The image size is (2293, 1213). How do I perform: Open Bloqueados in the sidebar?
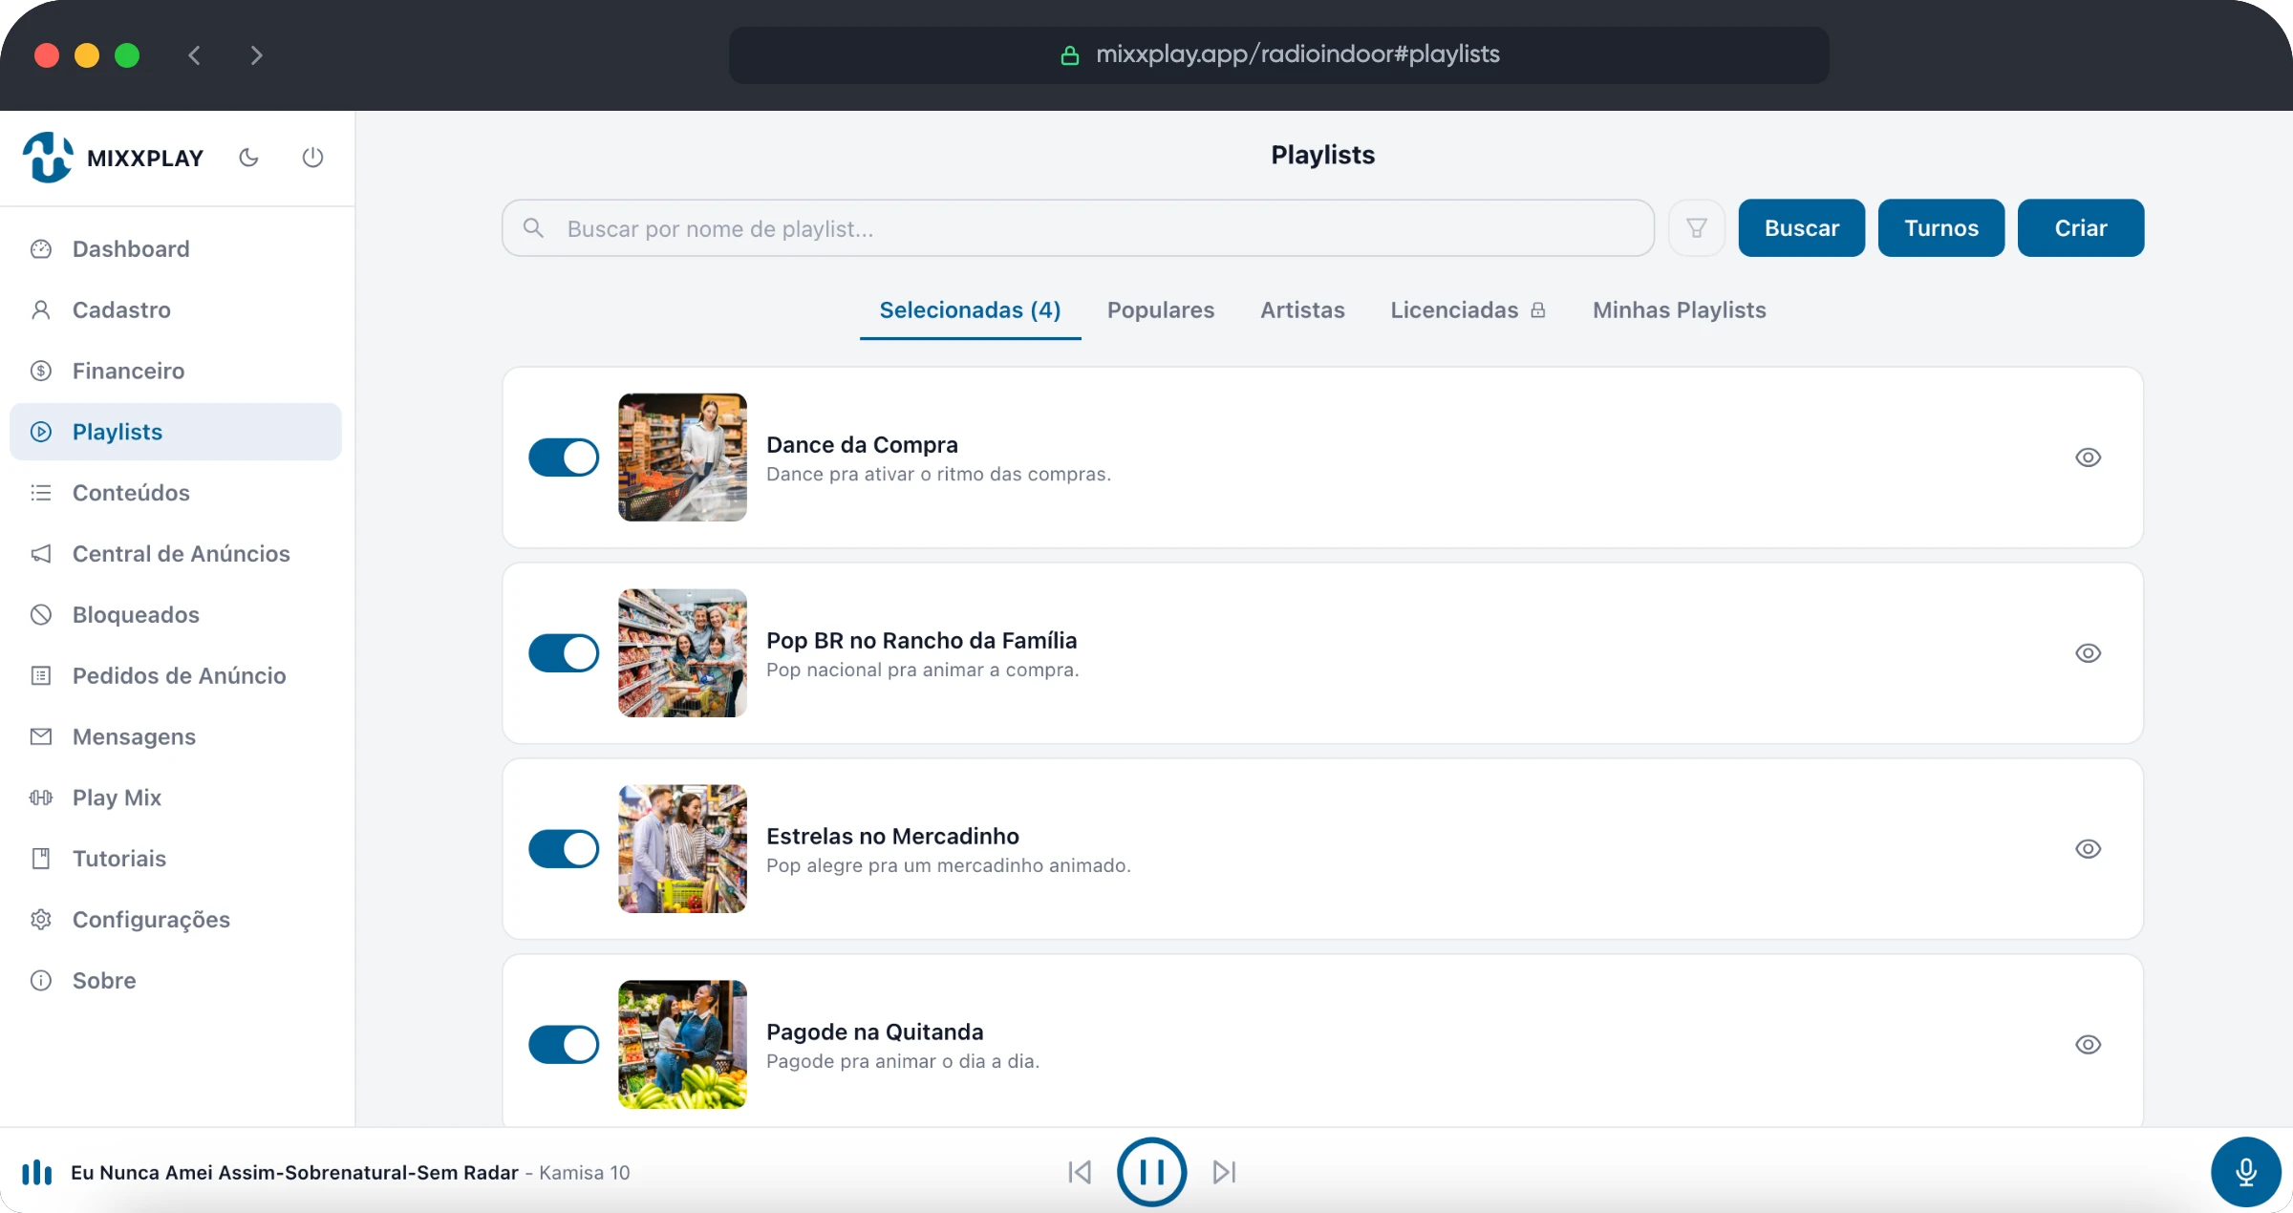point(176,615)
